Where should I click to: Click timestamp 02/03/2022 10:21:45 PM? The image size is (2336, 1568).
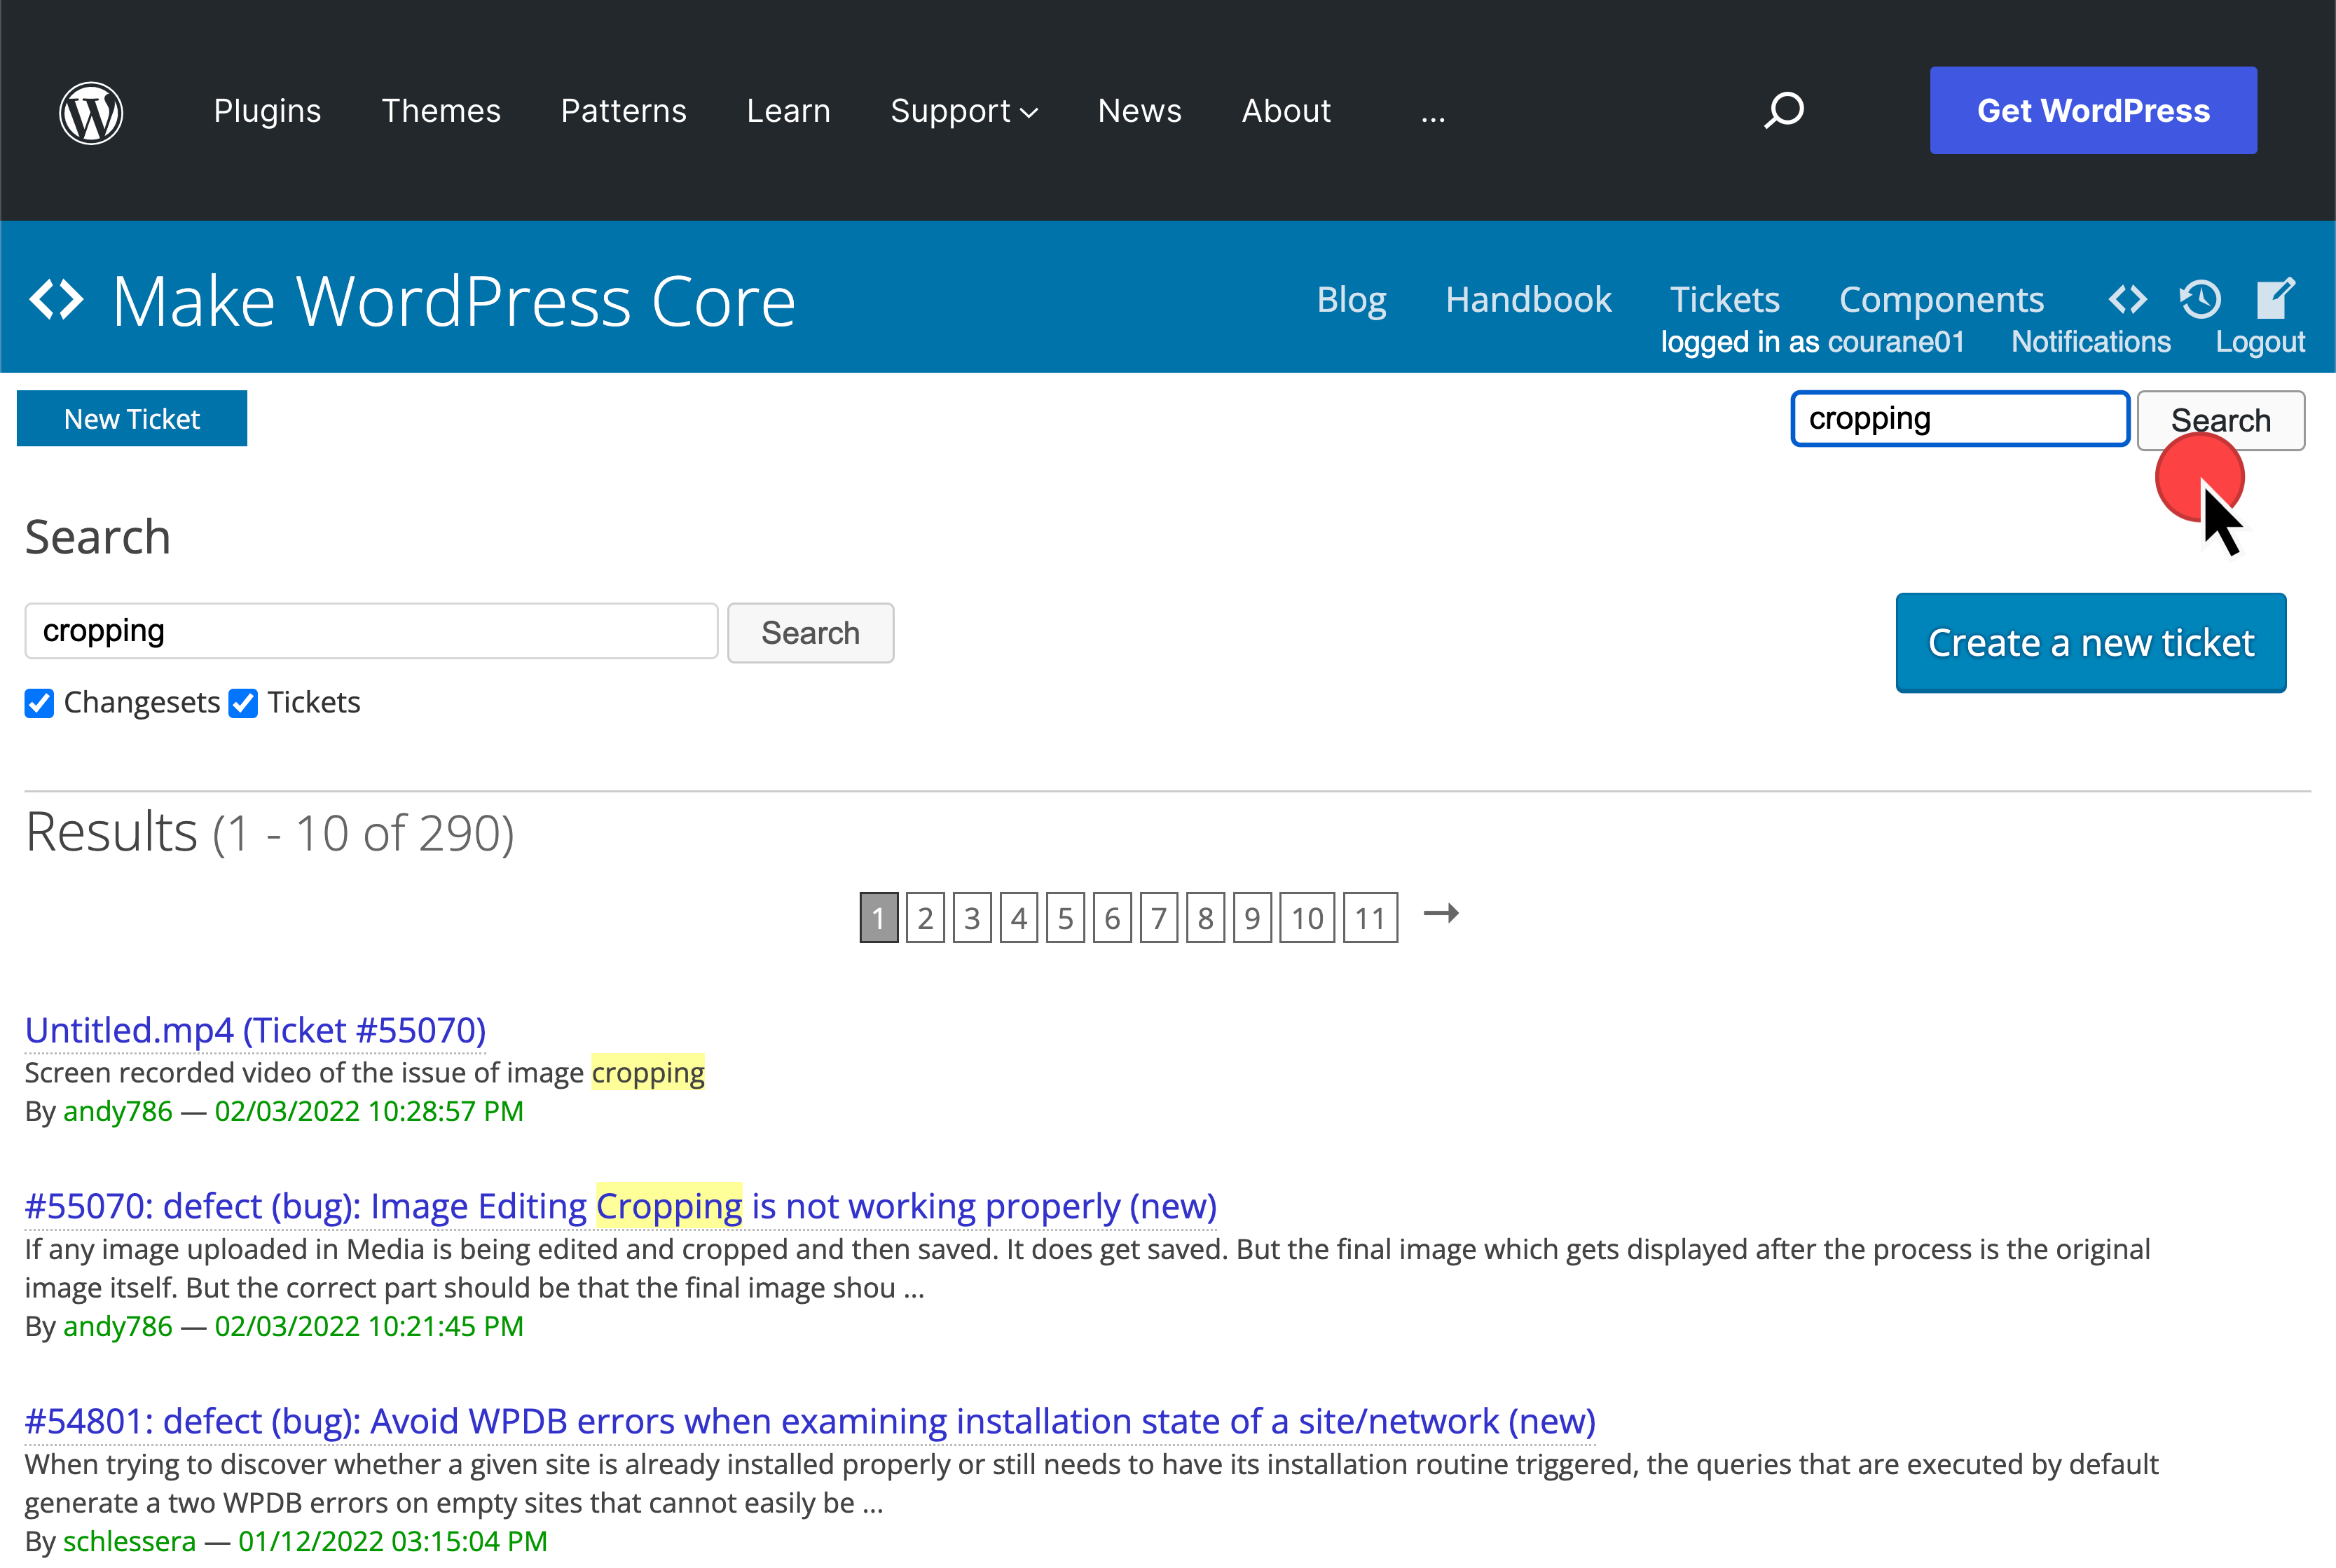(369, 1326)
